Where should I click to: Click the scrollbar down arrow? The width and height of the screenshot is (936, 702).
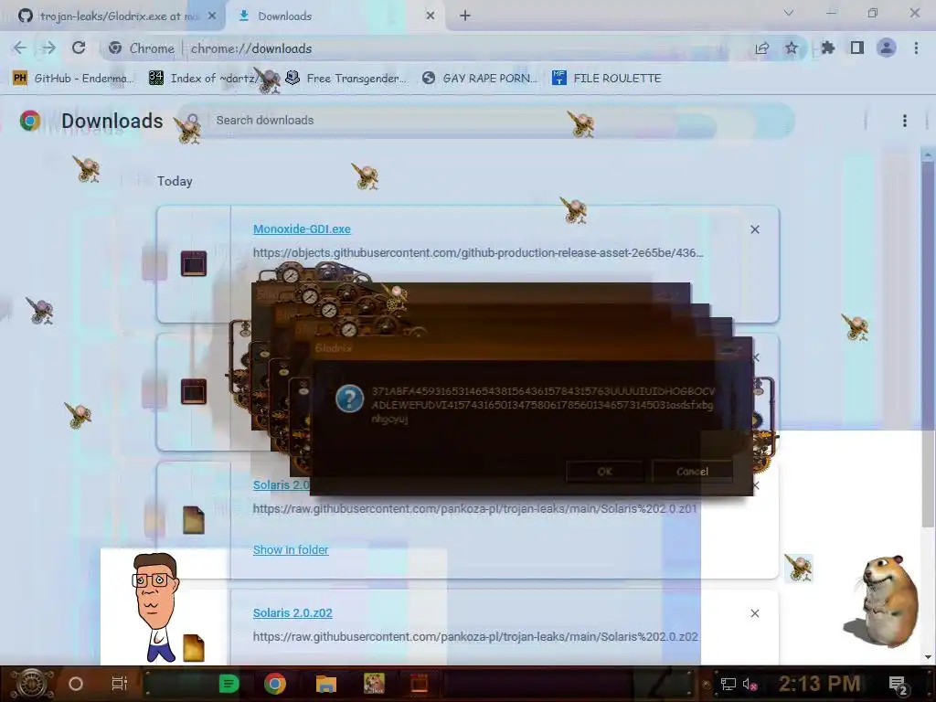coord(928,657)
